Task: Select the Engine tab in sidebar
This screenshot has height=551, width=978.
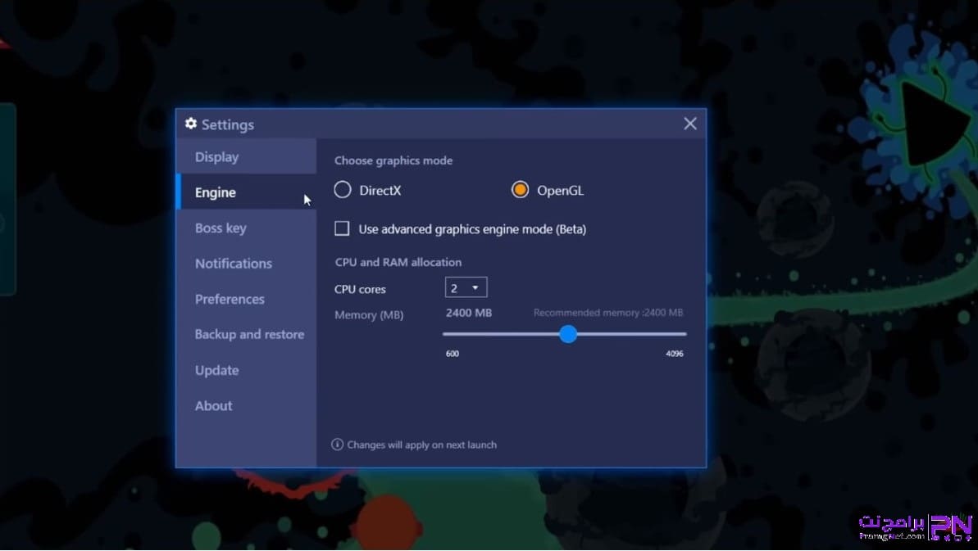Action: 247,192
